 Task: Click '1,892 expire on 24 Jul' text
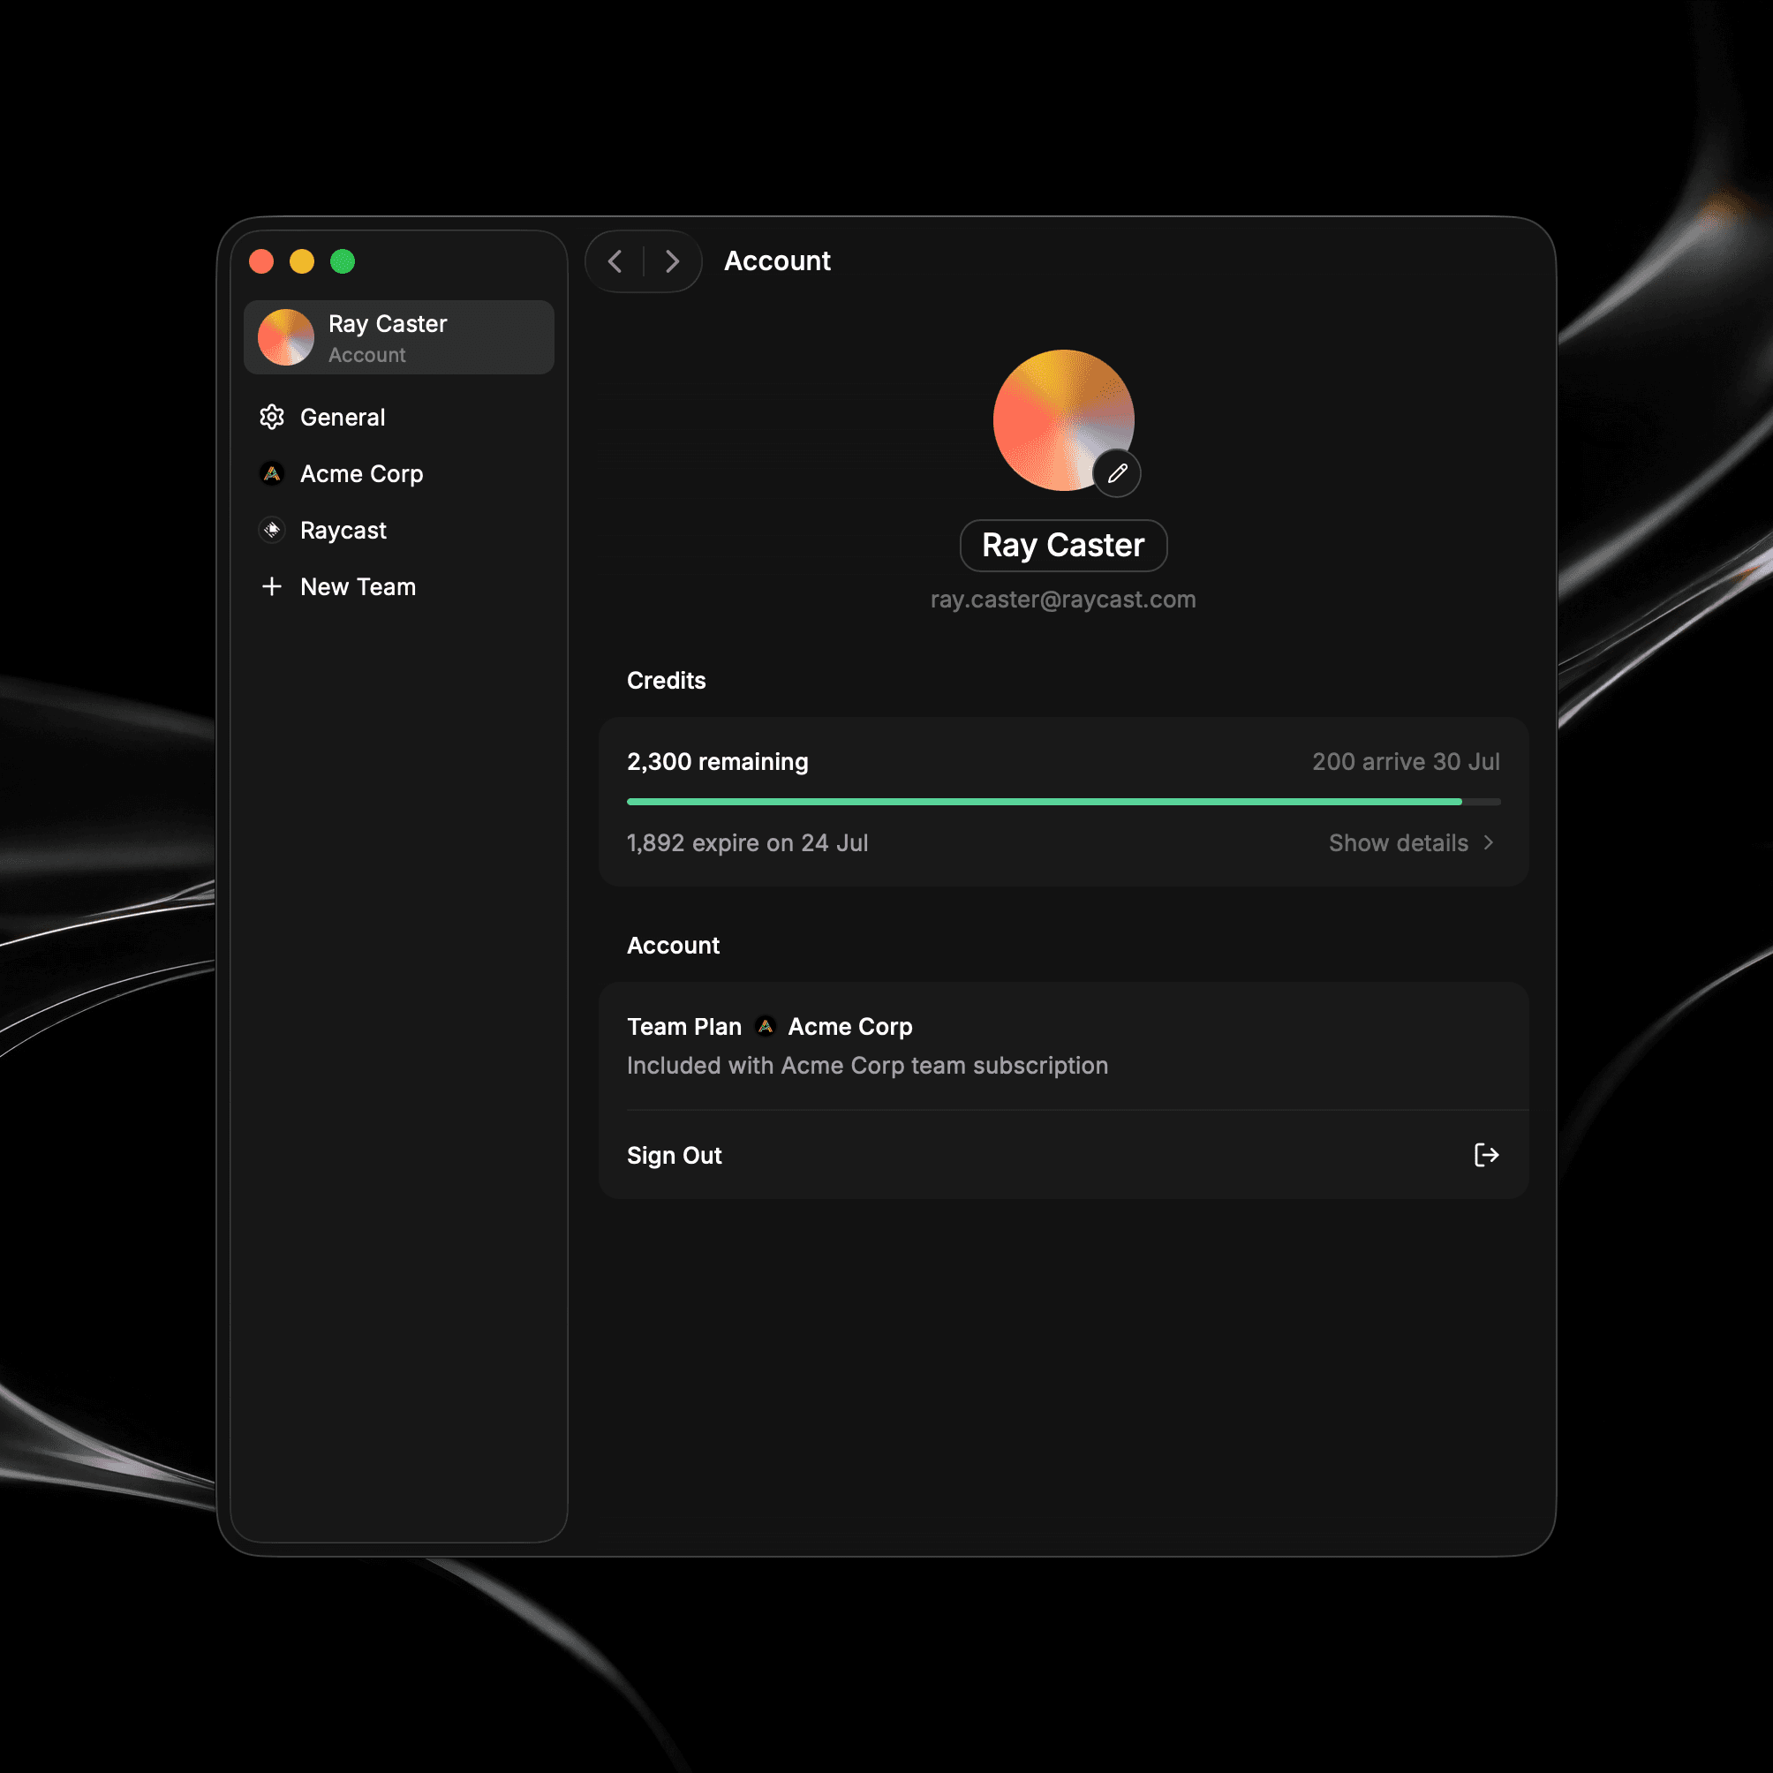747,842
